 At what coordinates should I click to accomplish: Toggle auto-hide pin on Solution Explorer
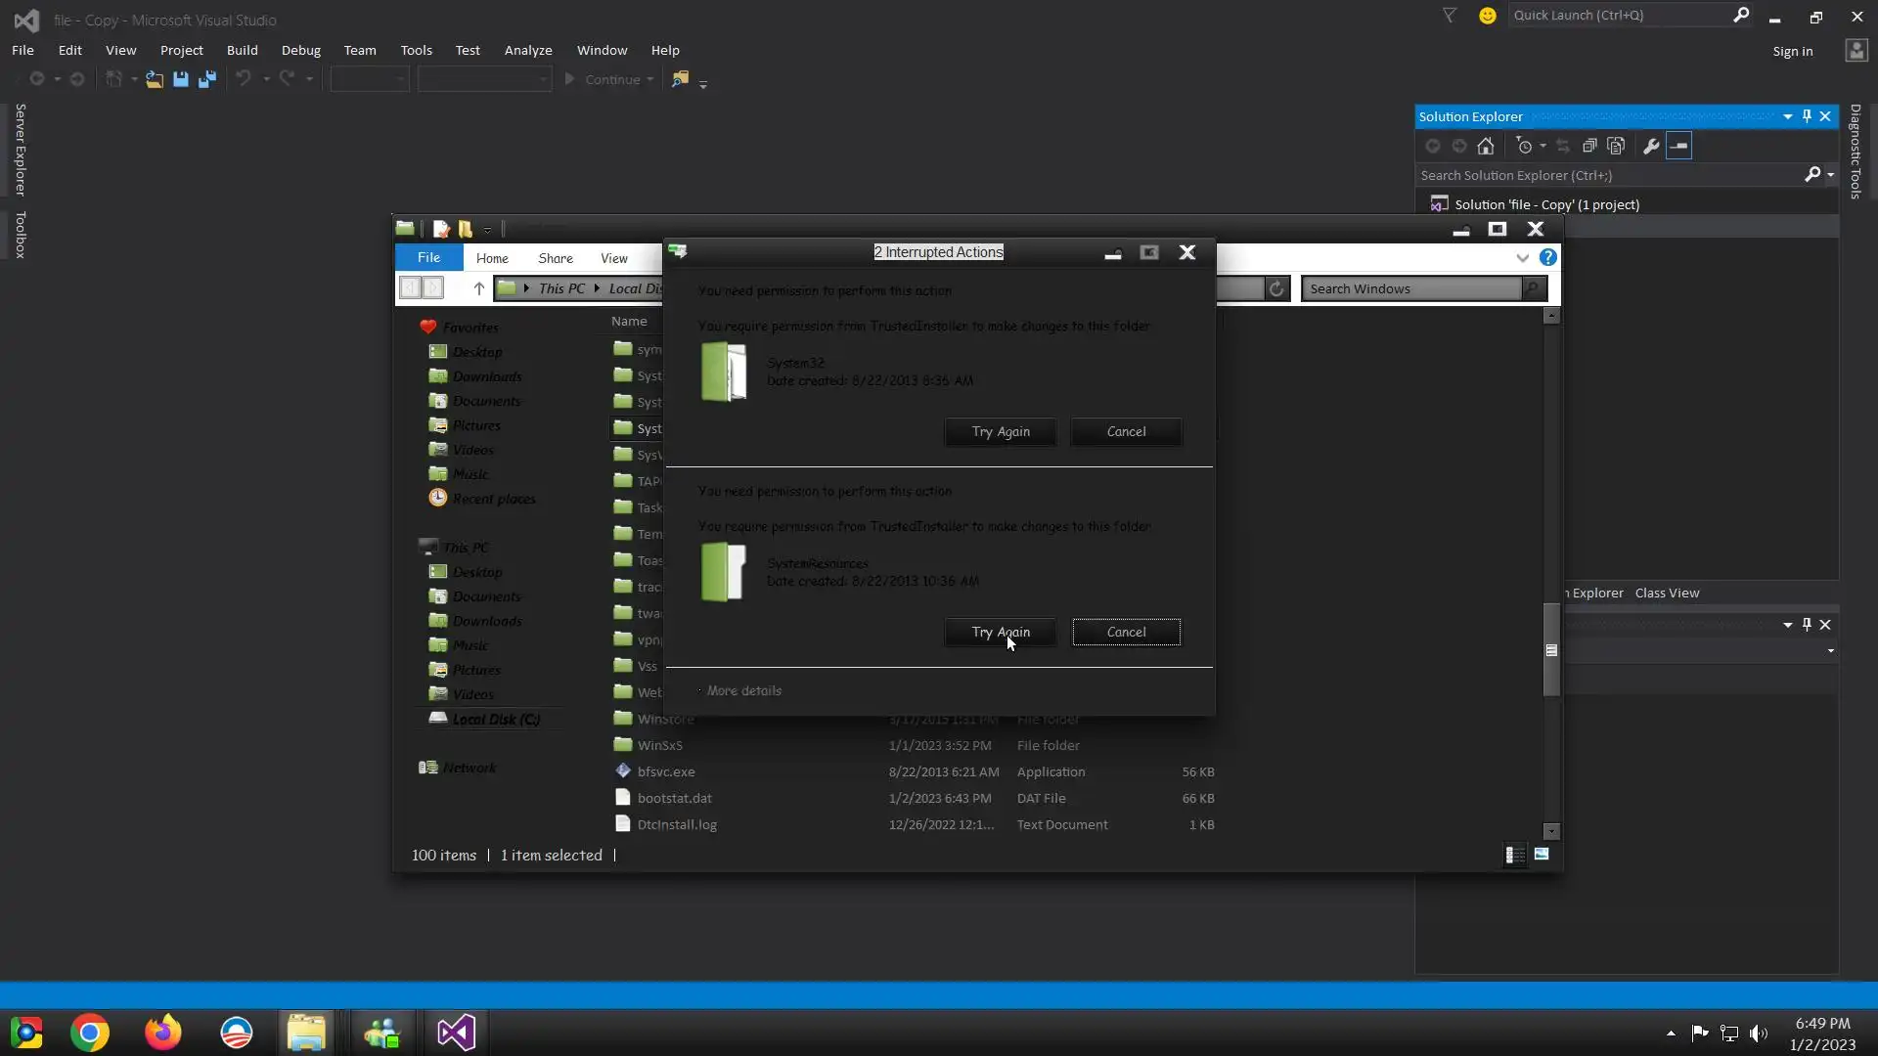tap(1807, 116)
